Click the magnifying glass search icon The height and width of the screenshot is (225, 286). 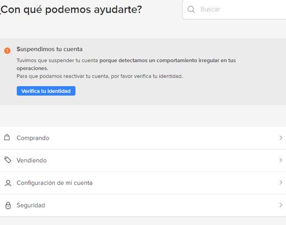(x=191, y=9)
